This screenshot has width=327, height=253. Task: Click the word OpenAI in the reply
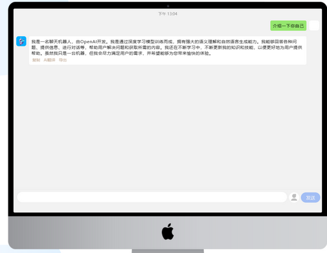(89, 41)
